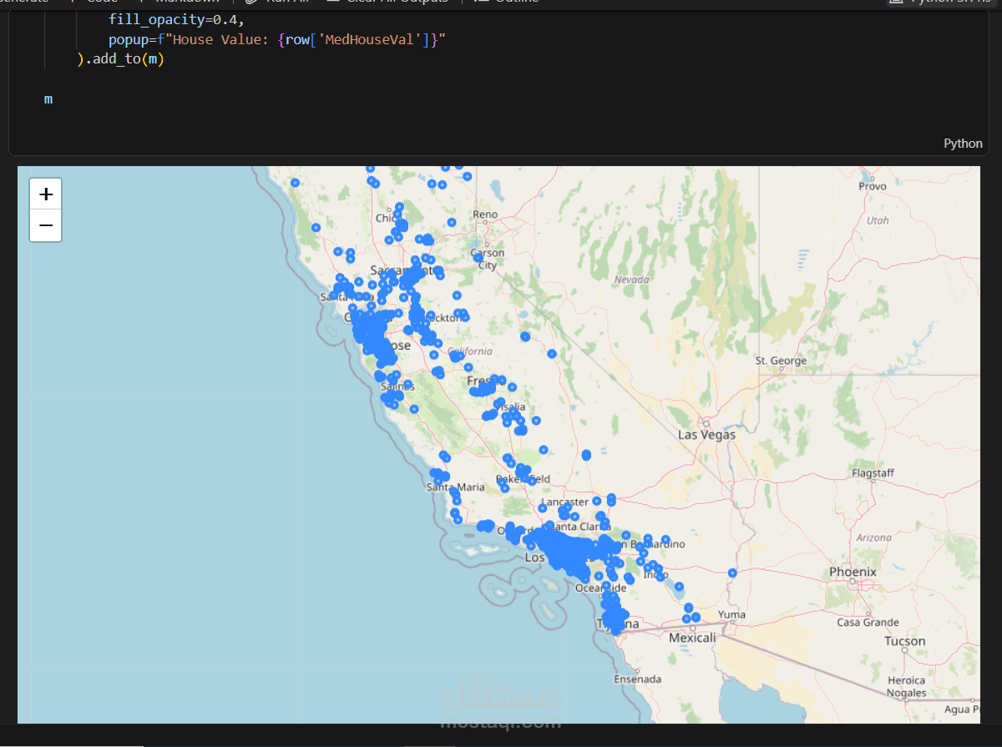Screen dimensions: 1002x747
Task: Click the Heroica Nogales map label
Action: (906, 687)
